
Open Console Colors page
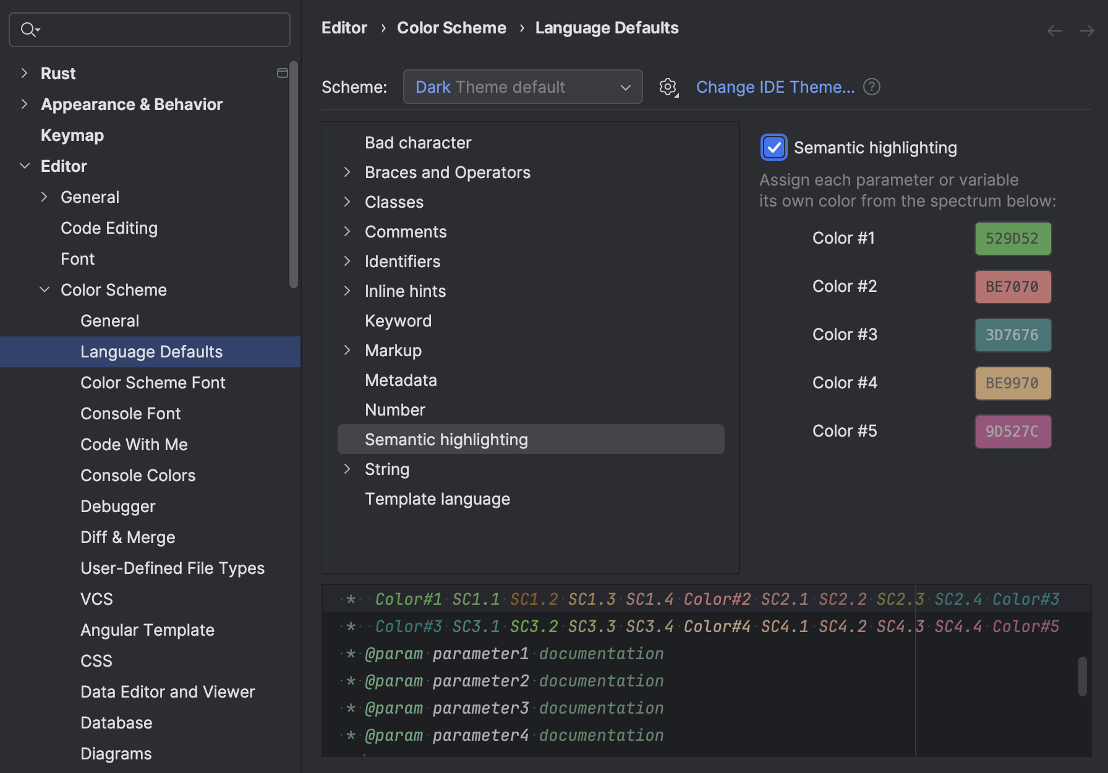138,476
